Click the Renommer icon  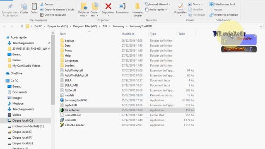tap(122, 7)
